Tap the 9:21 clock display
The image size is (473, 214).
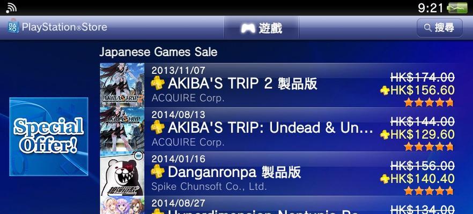tap(430, 8)
